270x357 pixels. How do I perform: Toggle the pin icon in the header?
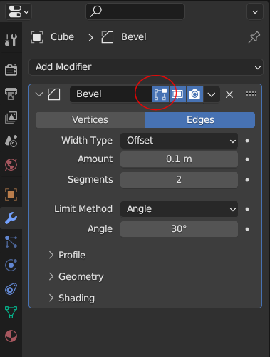pyautogui.click(x=254, y=37)
